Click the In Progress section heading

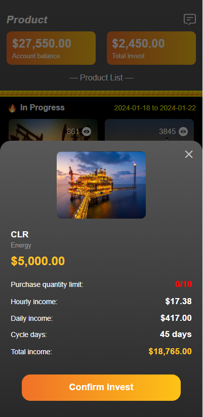point(43,108)
